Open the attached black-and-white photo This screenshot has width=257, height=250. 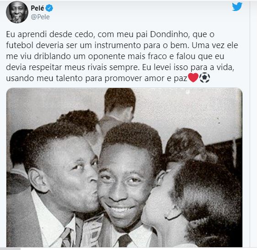point(124,168)
